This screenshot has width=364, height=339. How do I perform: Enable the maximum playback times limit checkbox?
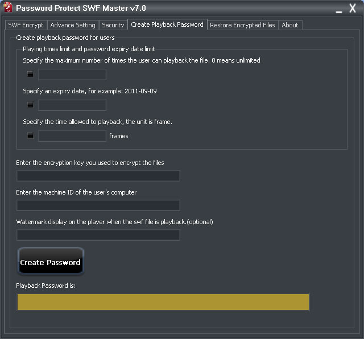point(30,75)
